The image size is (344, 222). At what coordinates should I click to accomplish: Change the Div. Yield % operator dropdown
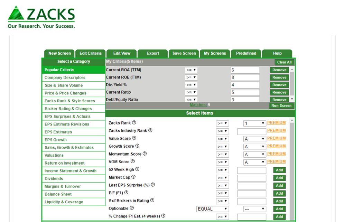coord(191,85)
